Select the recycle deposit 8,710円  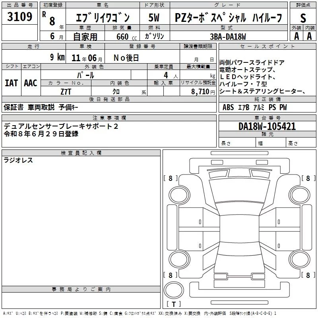(203, 92)
